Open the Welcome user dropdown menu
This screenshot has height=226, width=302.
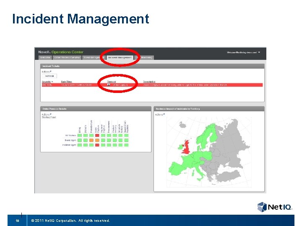click(243, 52)
